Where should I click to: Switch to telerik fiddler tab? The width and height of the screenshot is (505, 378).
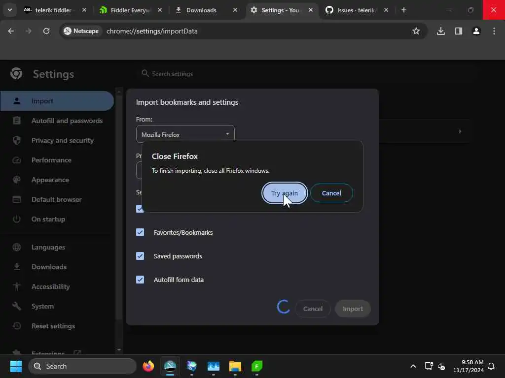pos(53,10)
